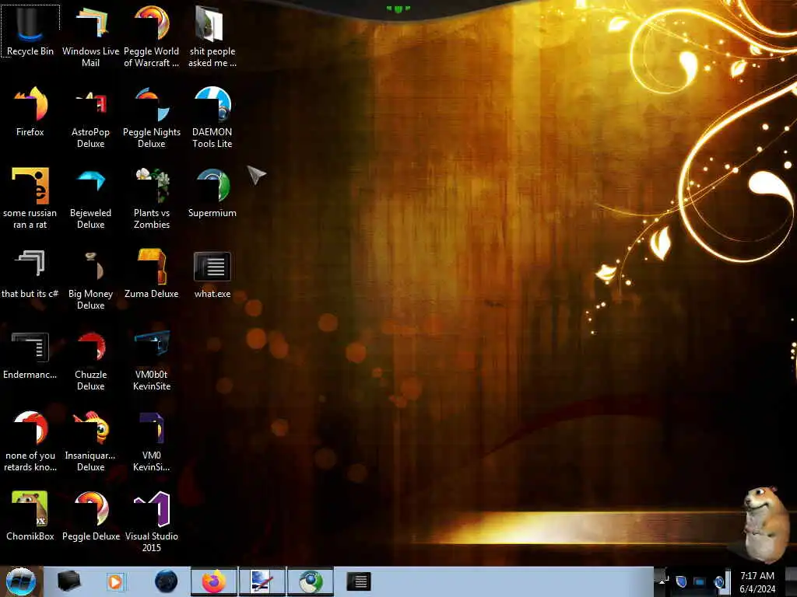Open Supermium browser desktop icon
The image size is (797, 597).
tap(212, 193)
